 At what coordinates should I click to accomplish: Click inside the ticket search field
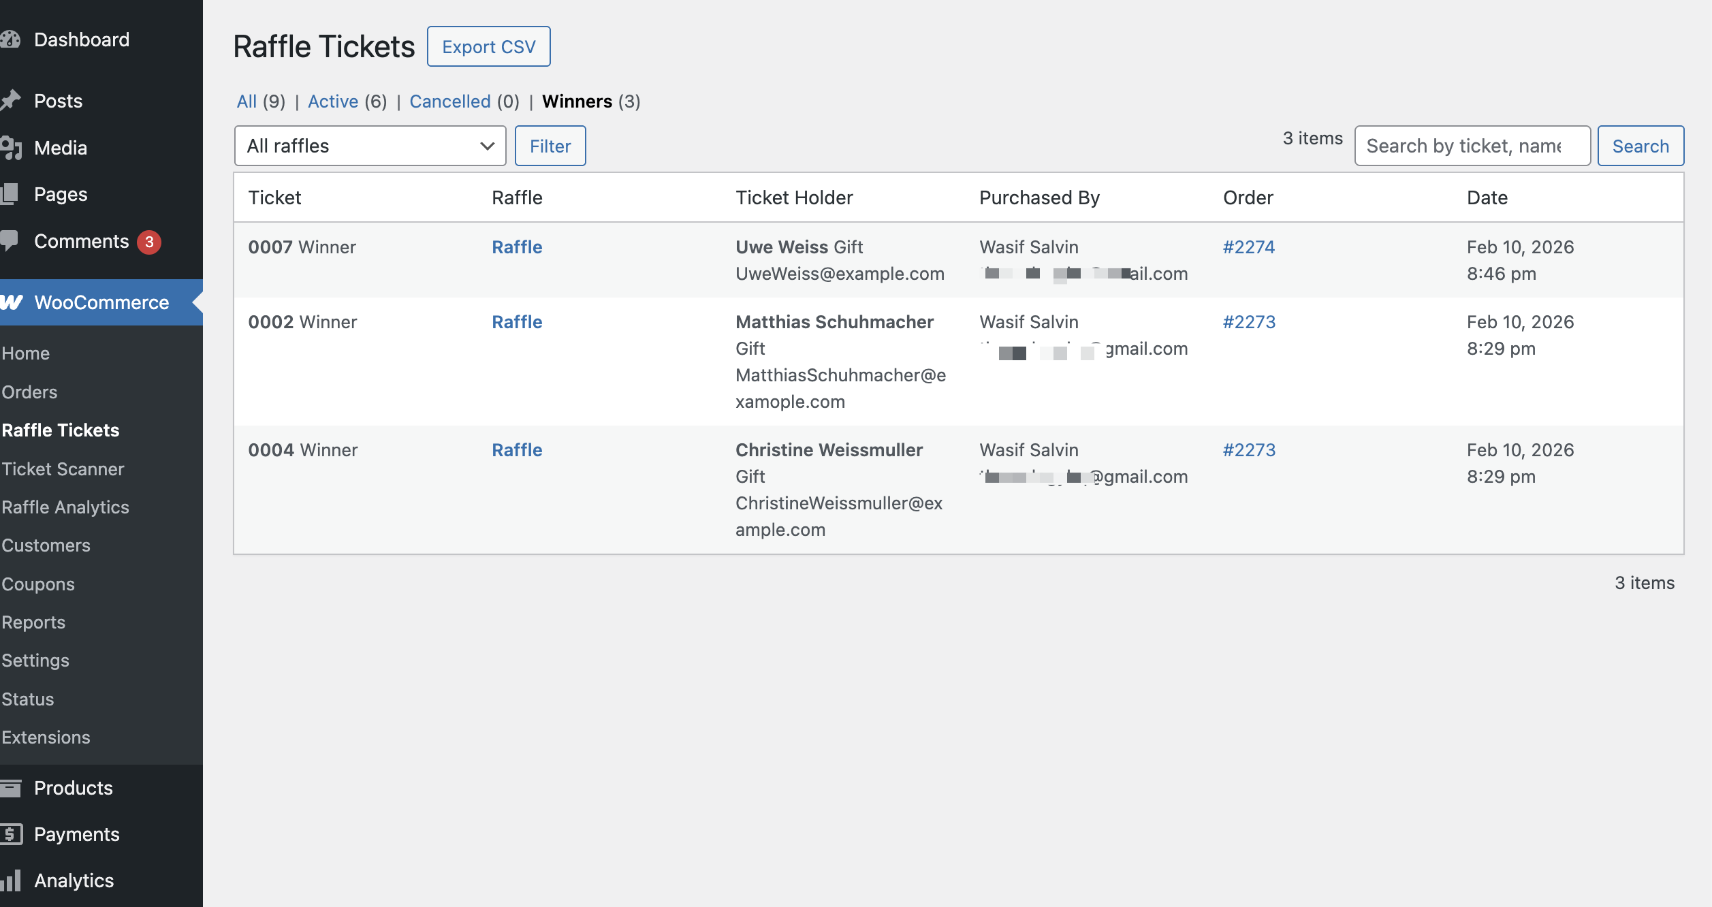(x=1472, y=146)
